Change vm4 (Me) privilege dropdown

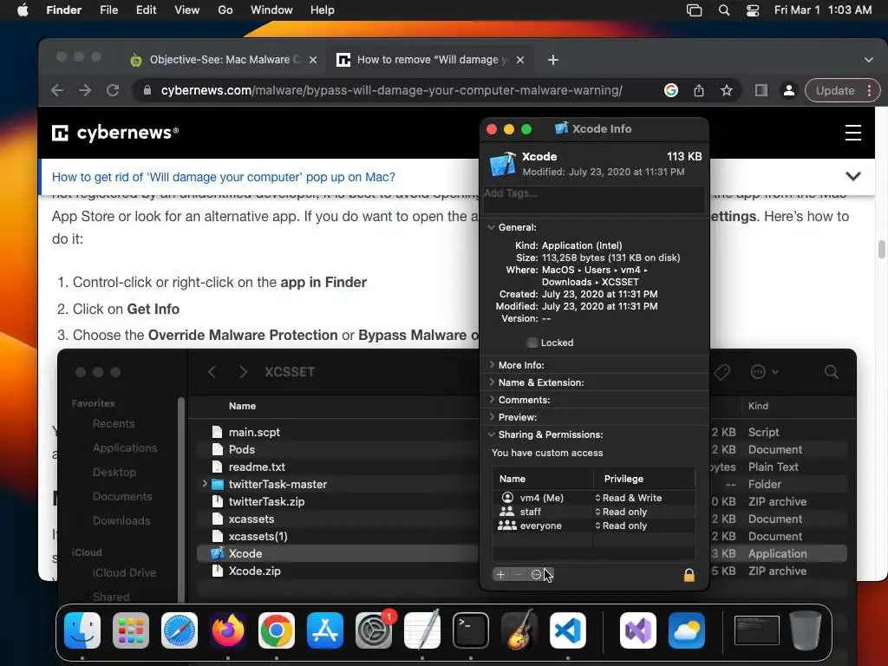[629, 498]
